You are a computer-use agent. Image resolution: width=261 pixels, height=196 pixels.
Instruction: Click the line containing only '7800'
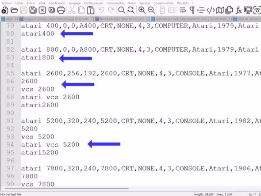[x=29, y=177]
